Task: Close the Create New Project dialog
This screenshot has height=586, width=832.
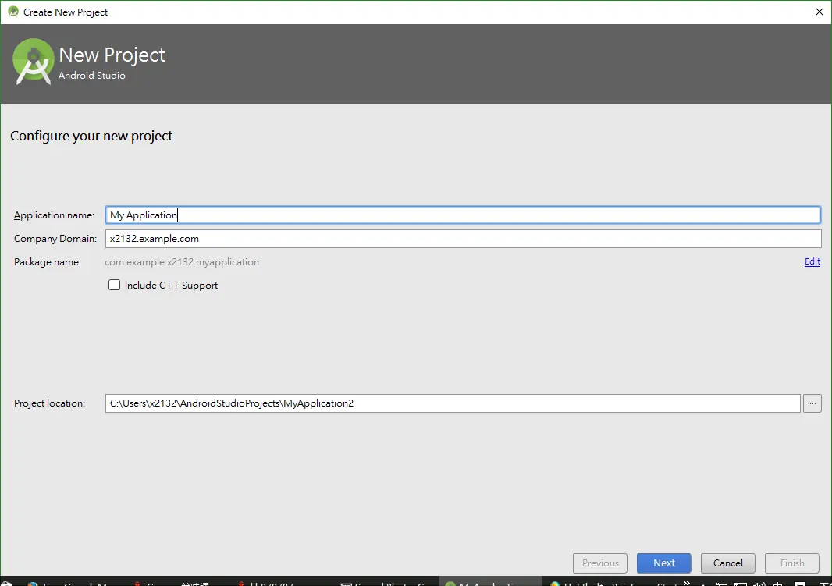Action: (819, 12)
